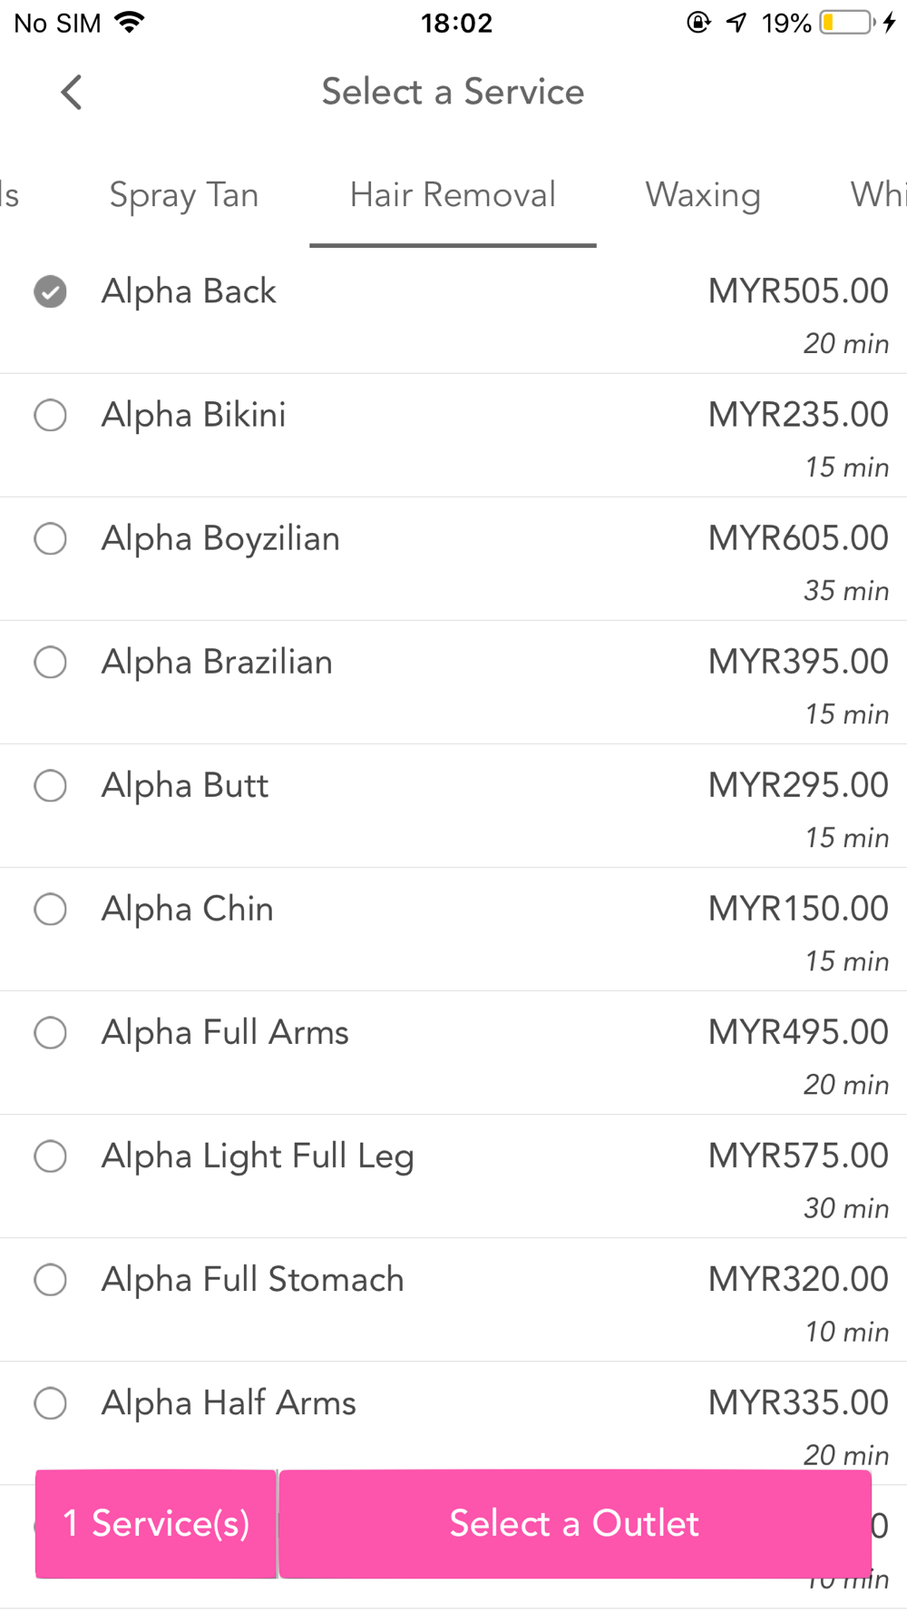Screen dimensions: 907x1614
Task: Select the Alpha Full Arms radio button
Action: click(50, 1032)
